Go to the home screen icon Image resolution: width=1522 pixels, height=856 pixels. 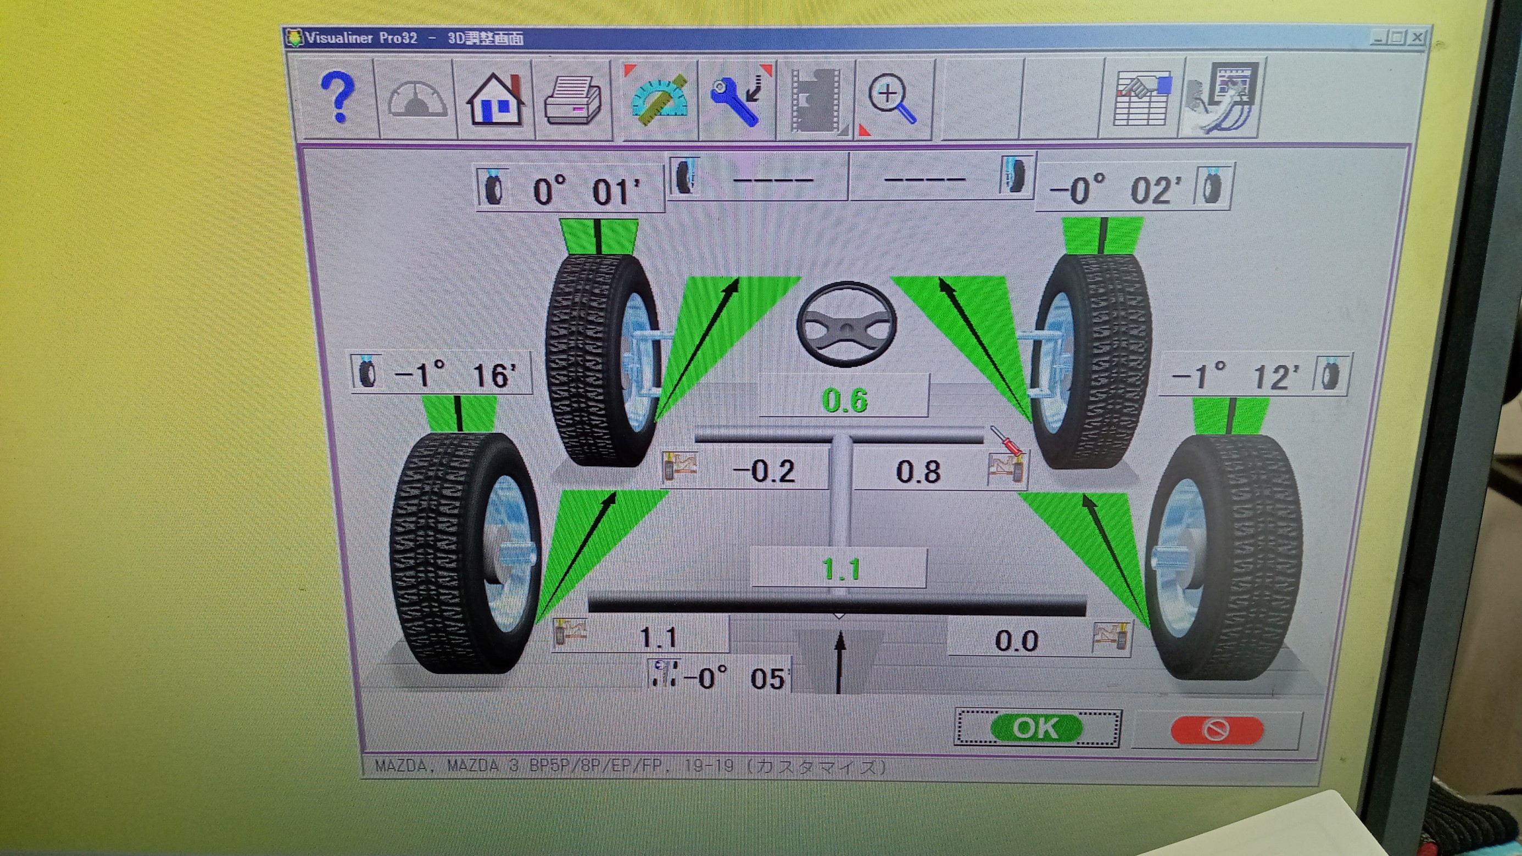pos(495,98)
